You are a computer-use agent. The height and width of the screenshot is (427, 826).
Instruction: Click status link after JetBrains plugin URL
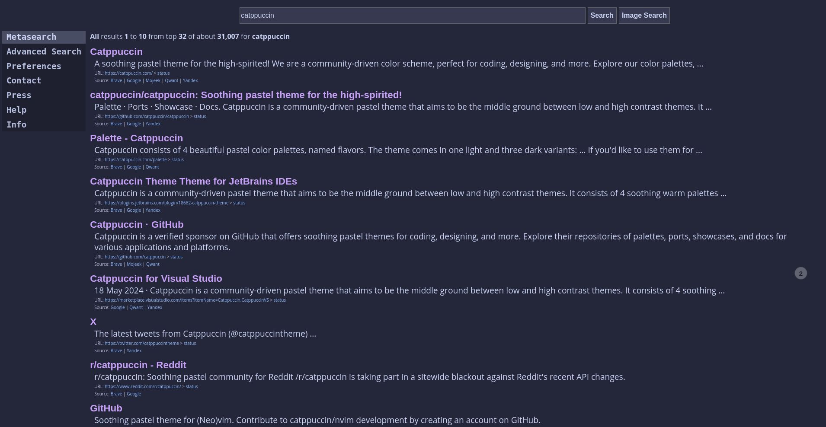239,203
